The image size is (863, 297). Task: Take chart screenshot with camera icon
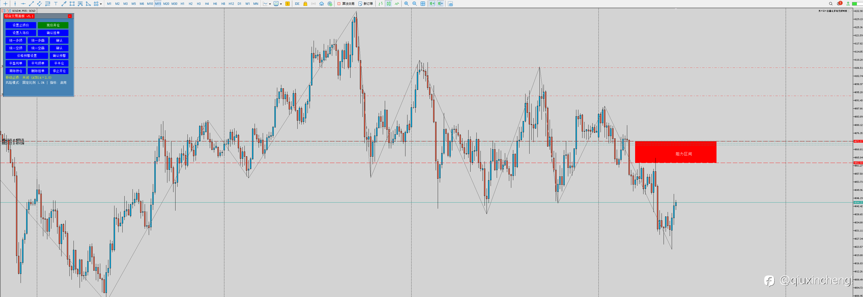tap(450, 4)
